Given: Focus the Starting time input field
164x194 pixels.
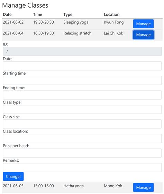Looking at the screenshot, I should tap(82, 81).
